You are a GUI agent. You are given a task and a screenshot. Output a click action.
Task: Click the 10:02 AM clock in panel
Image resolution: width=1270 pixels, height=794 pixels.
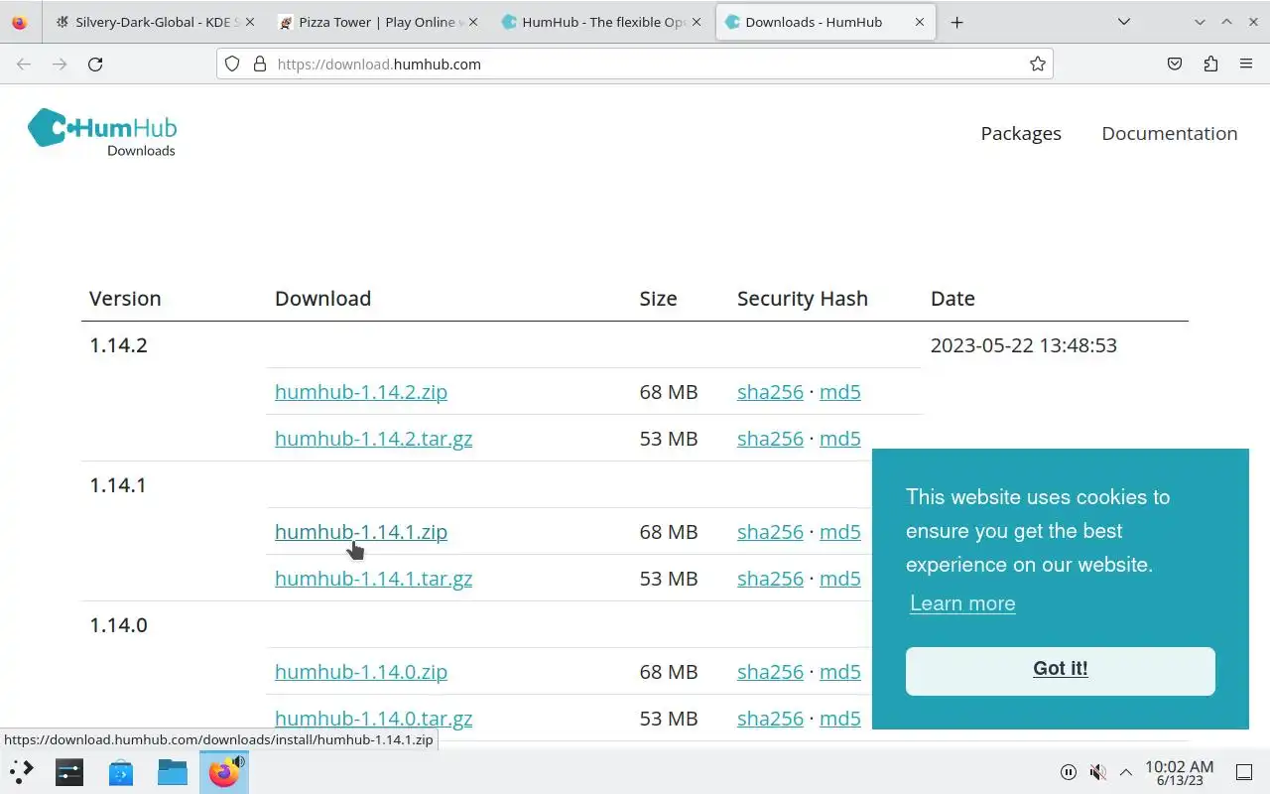pyautogui.click(x=1179, y=772)
